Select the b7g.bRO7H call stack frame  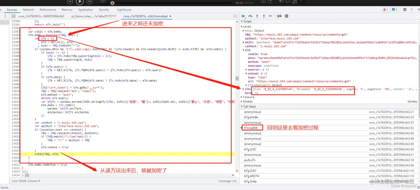(329, 176)
